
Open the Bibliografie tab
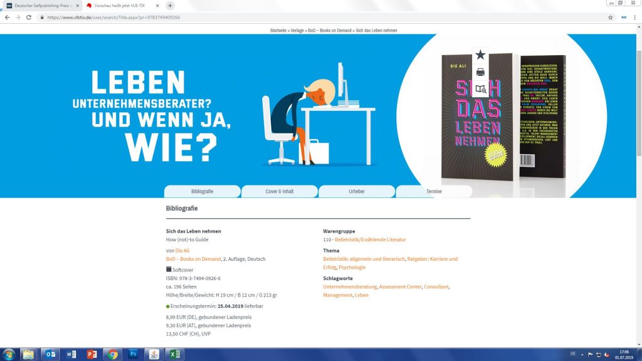coord(203,191)
